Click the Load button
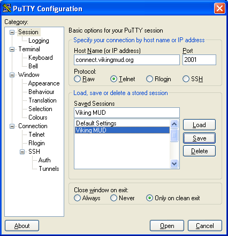The image size is (228, 236). tap(199, 125)
